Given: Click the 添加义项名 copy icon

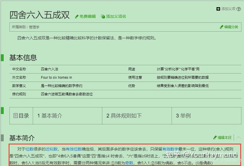Looking at the screenshot, I should 103,16.
